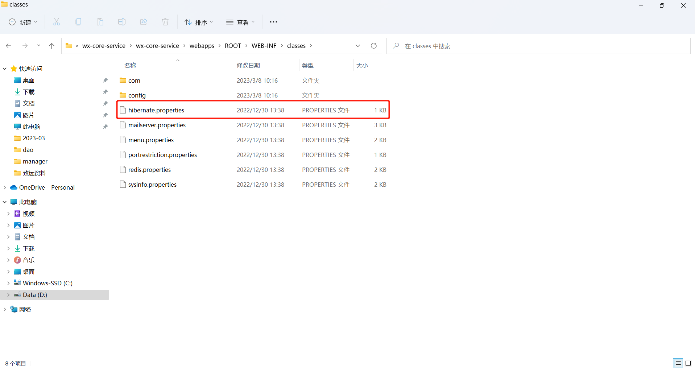Click the Rename icon in toolbar

(122, 22)
